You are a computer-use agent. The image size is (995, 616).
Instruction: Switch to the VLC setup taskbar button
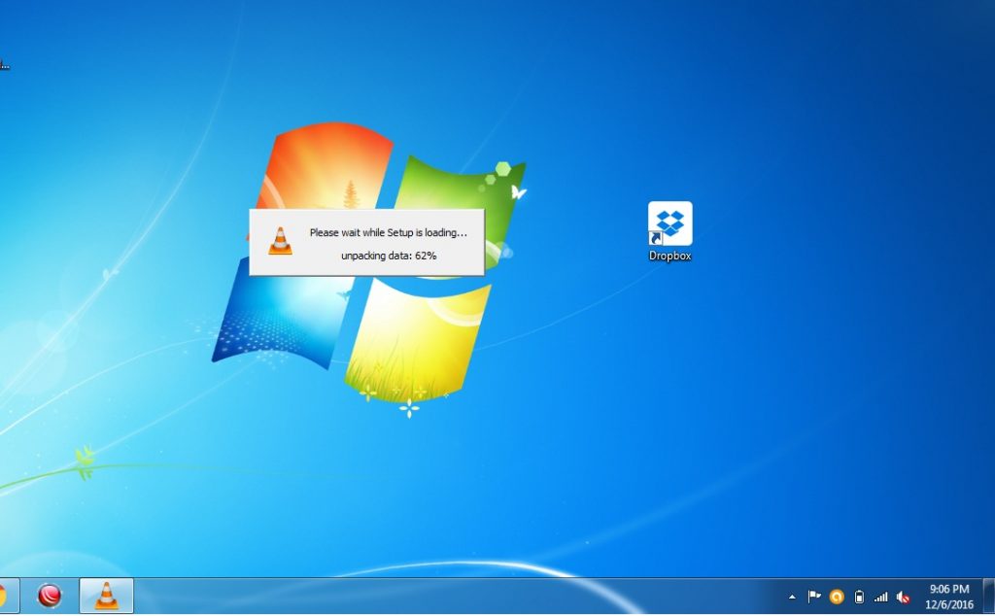[106, 596]
